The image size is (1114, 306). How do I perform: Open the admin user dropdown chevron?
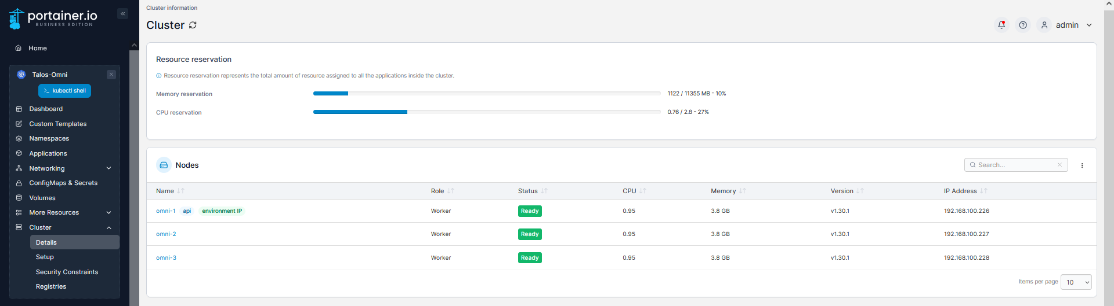coord(1089,25)
